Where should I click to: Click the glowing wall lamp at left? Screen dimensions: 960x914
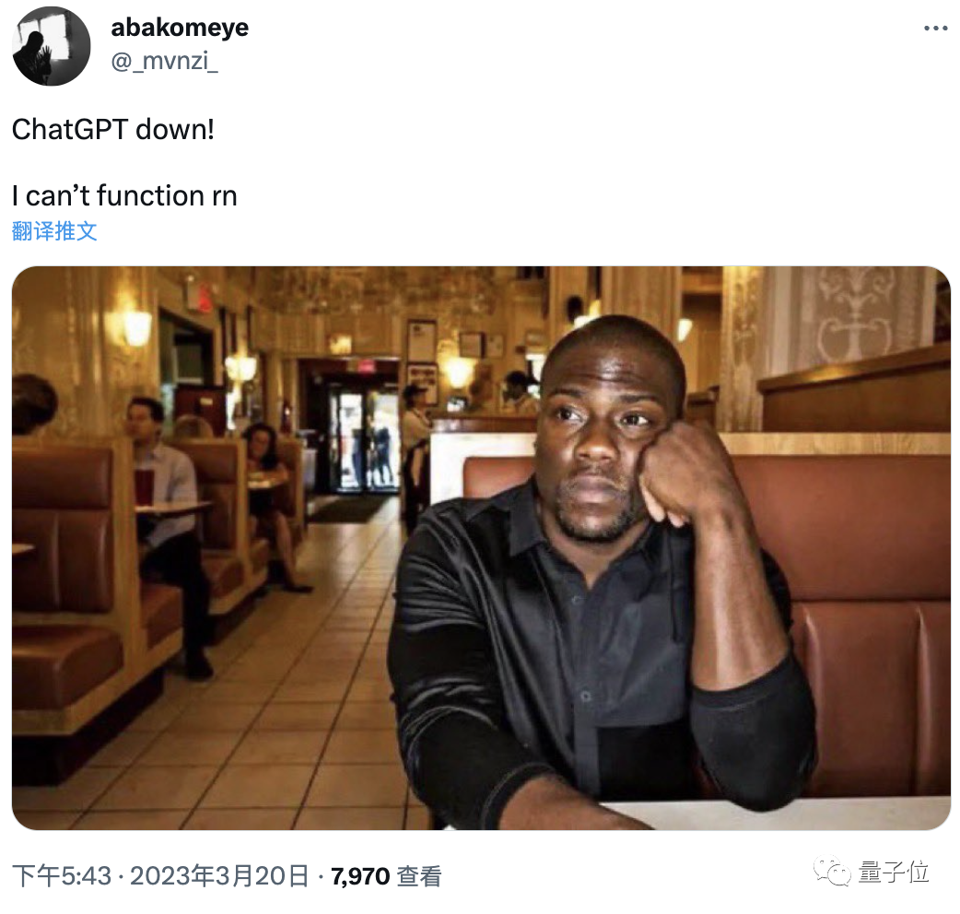tap(137, 327)
